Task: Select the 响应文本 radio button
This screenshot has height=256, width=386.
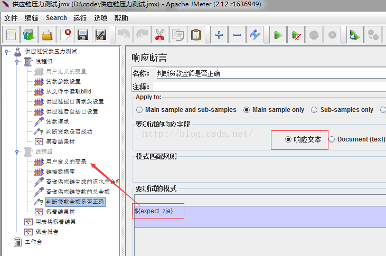Action: pyautogui.click(x=288, y=139)
